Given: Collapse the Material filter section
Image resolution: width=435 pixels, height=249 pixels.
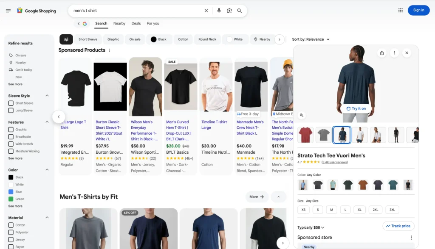Looking at the screenshot, I should click(47, 218).
